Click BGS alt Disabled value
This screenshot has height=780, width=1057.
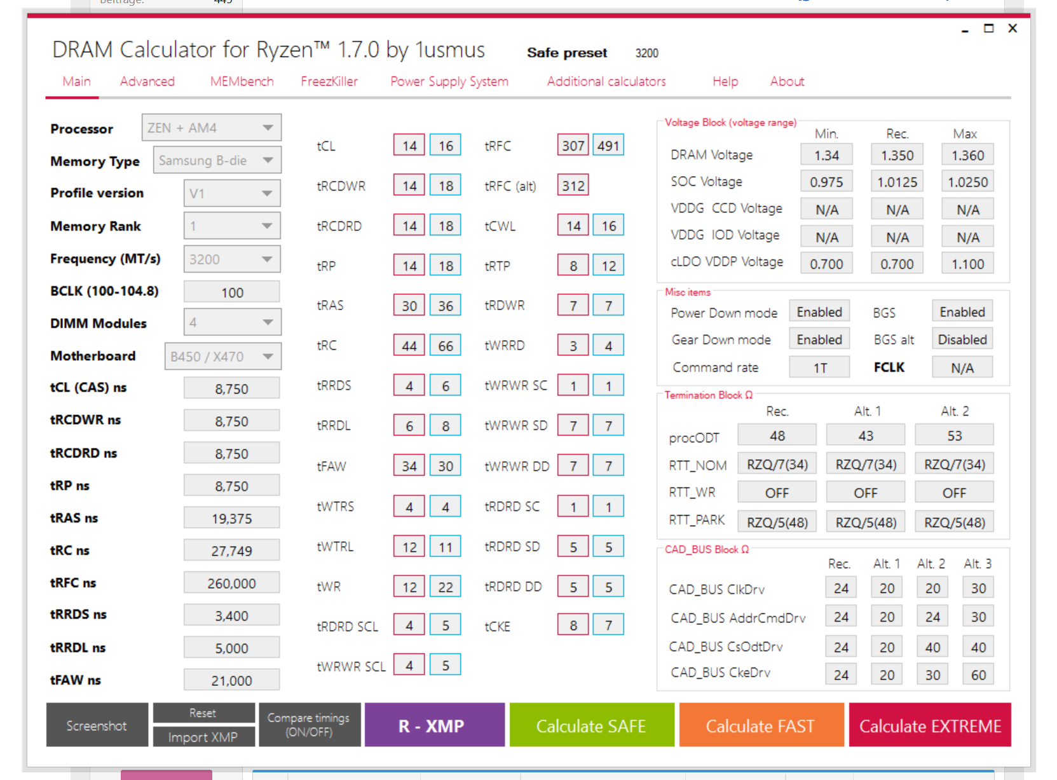point(962,339)
